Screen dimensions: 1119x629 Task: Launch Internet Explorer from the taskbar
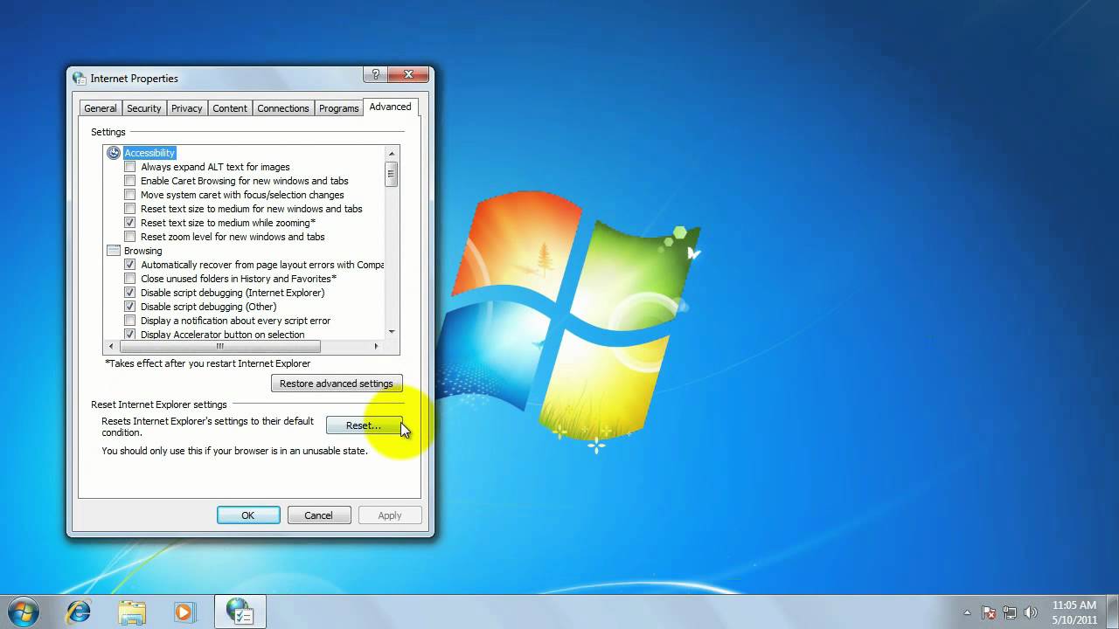click(x=79, y=612)
